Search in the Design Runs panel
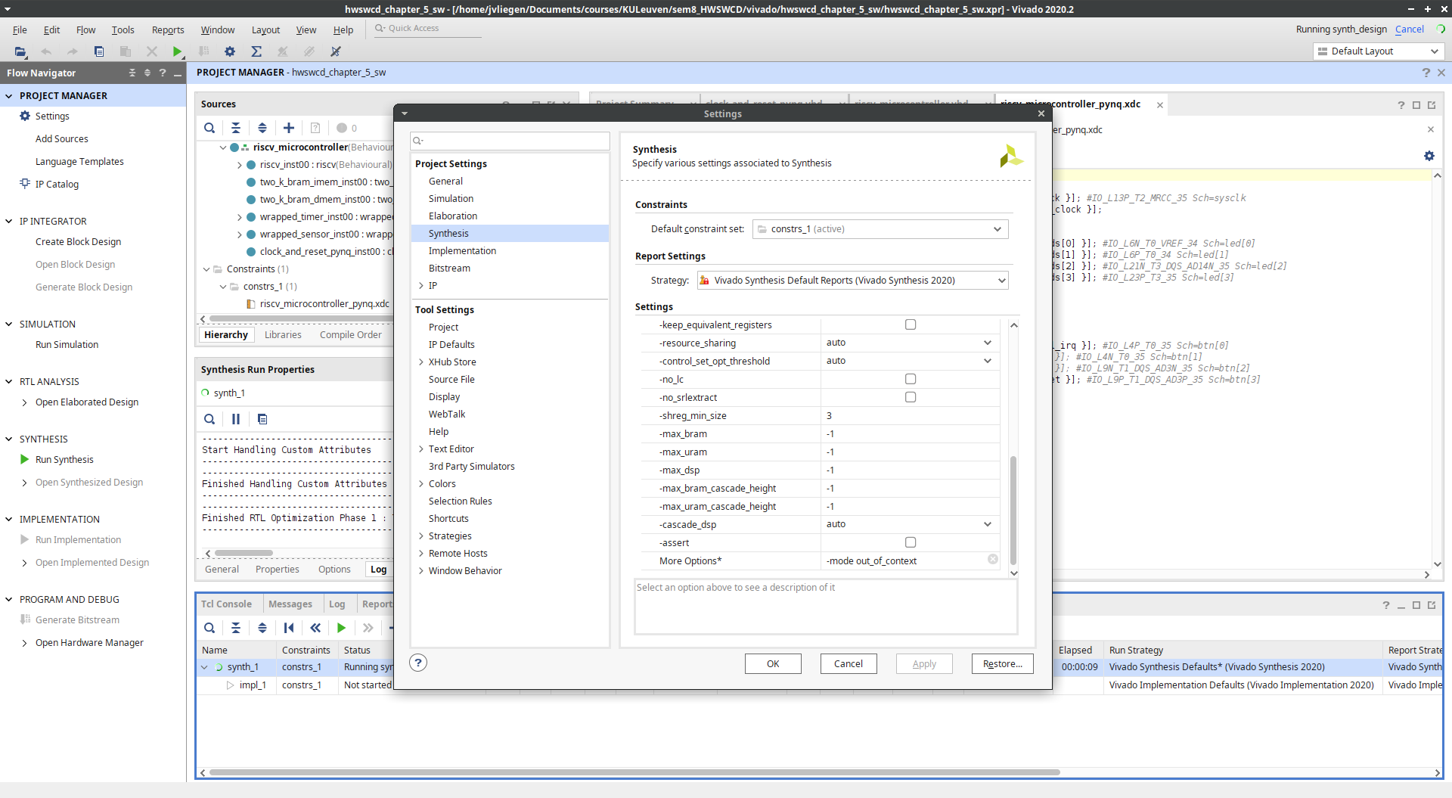 [209, 628]
